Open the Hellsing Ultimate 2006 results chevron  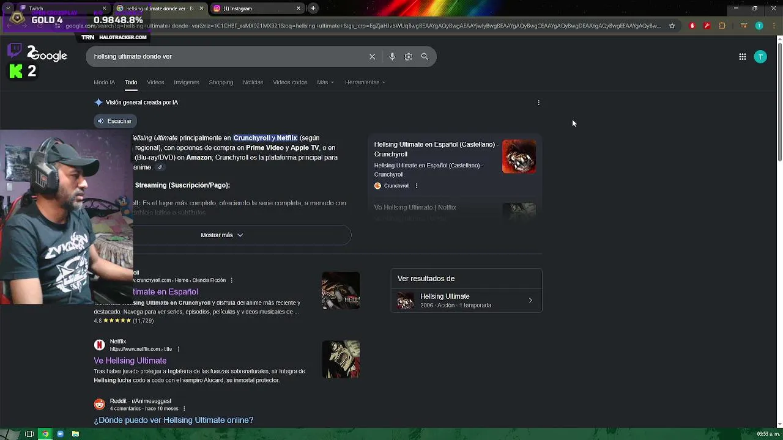[530, 301]
